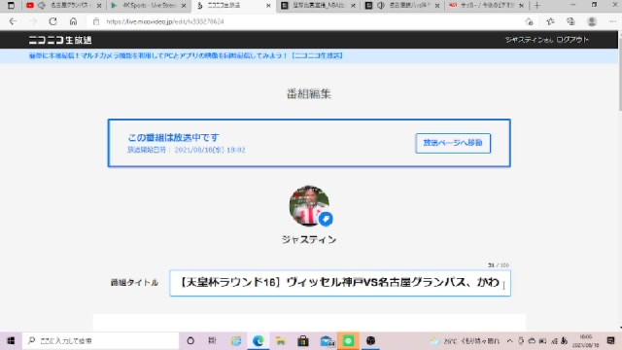Click the taskbar clock and date
This screenshot has width=622, height=350.
pyautogui.click(x=586, y=340)
